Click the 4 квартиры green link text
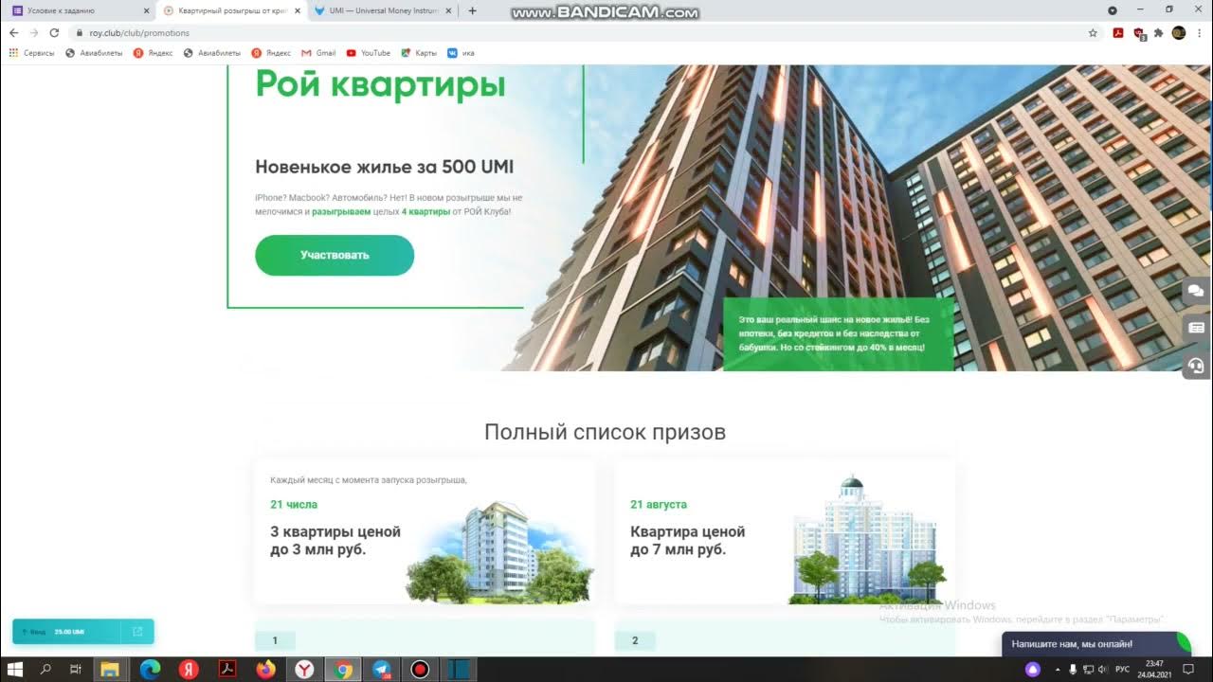Image resolution: width=1213 pixels, height=682 pixels. click(x=425, y=211)
